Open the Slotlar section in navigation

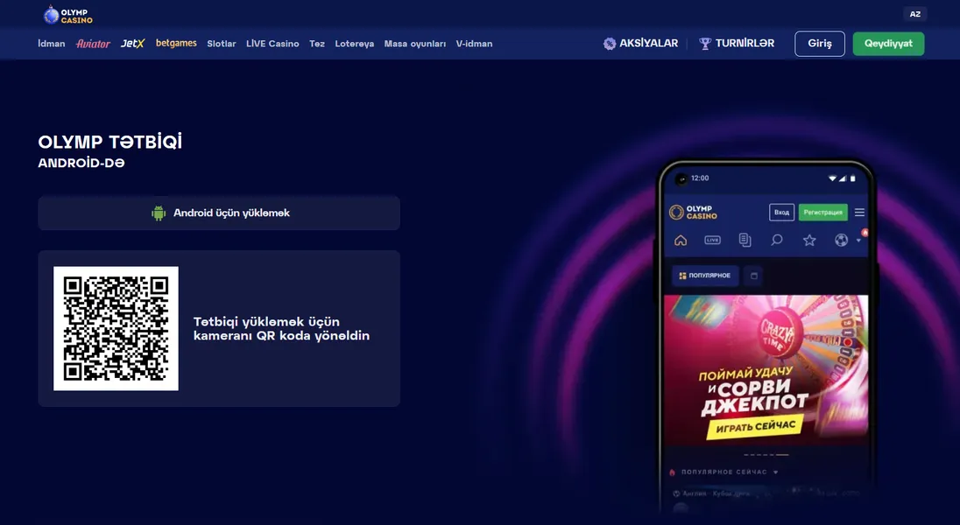pyautogui.click(x=222, y=43)
